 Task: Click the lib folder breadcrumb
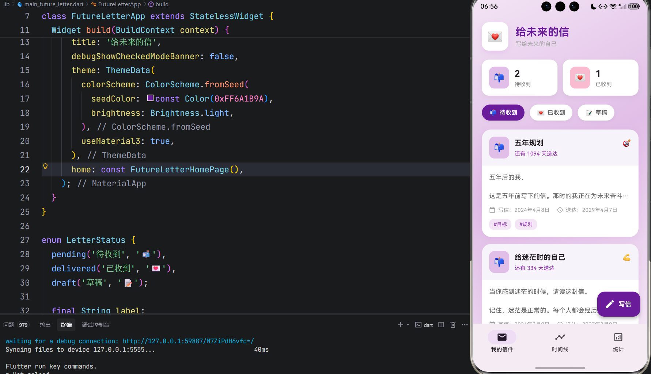(7, 4)
